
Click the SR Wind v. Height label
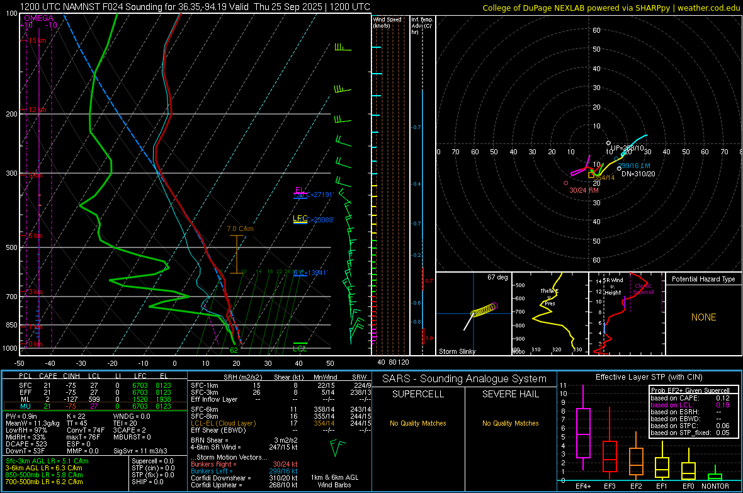click(613, 286)
